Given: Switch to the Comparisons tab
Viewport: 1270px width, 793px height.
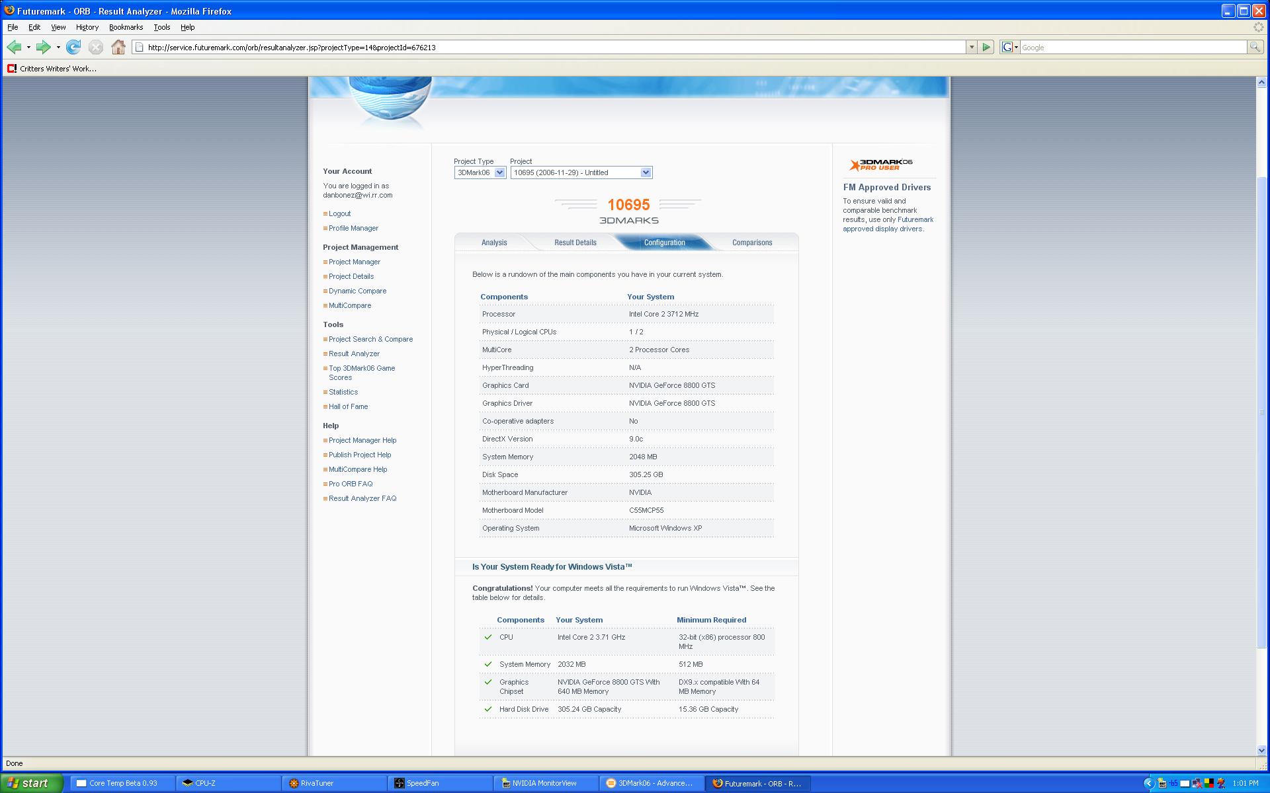Looking at the screenshot, I should [752, 243].
